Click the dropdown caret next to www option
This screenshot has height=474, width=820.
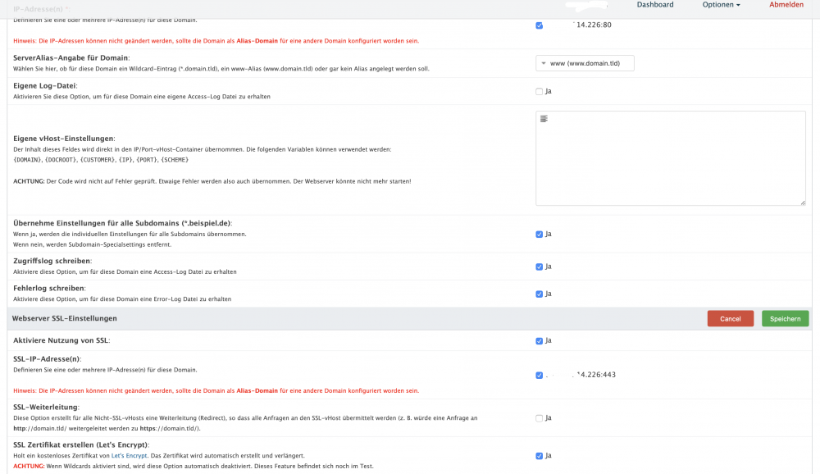(544, 62)
